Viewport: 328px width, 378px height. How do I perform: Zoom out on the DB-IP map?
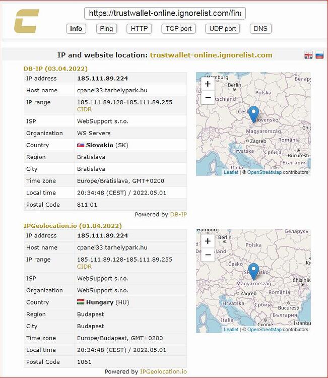pos(208,98)
